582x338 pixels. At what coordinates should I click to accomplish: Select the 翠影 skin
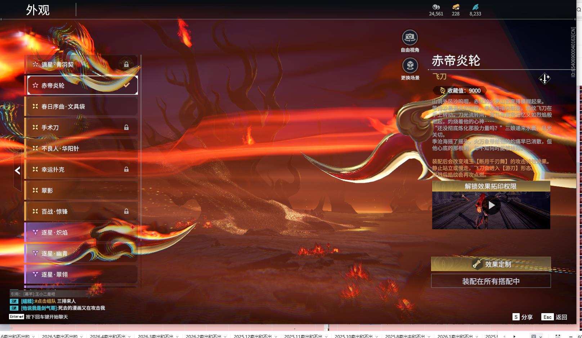pyautogui.click(x=81, y=190)
